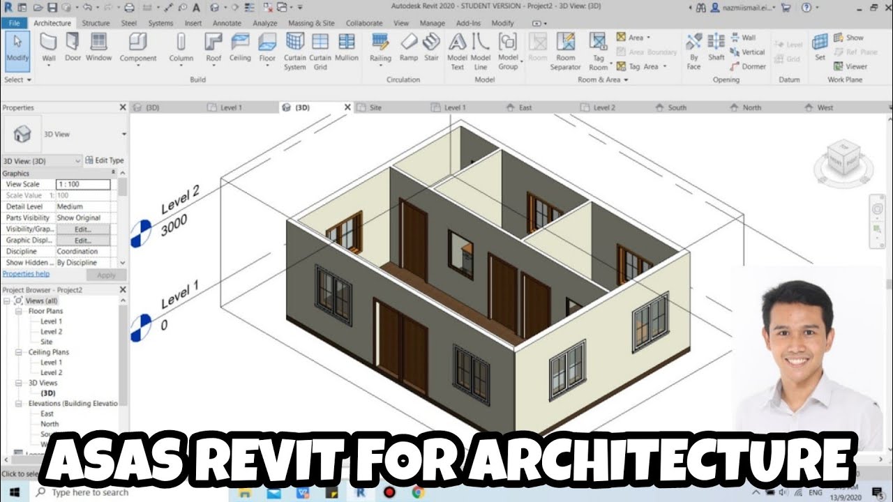Expand the Select panel dropdown
The width and height of the screenshot is (893, 502).
pyautogui.click(x=18, y=79)
